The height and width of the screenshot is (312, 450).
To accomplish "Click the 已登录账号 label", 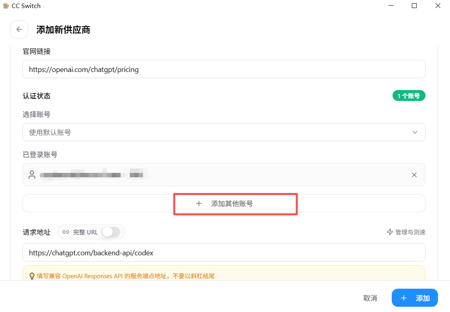I will click(x=40, y=154).
